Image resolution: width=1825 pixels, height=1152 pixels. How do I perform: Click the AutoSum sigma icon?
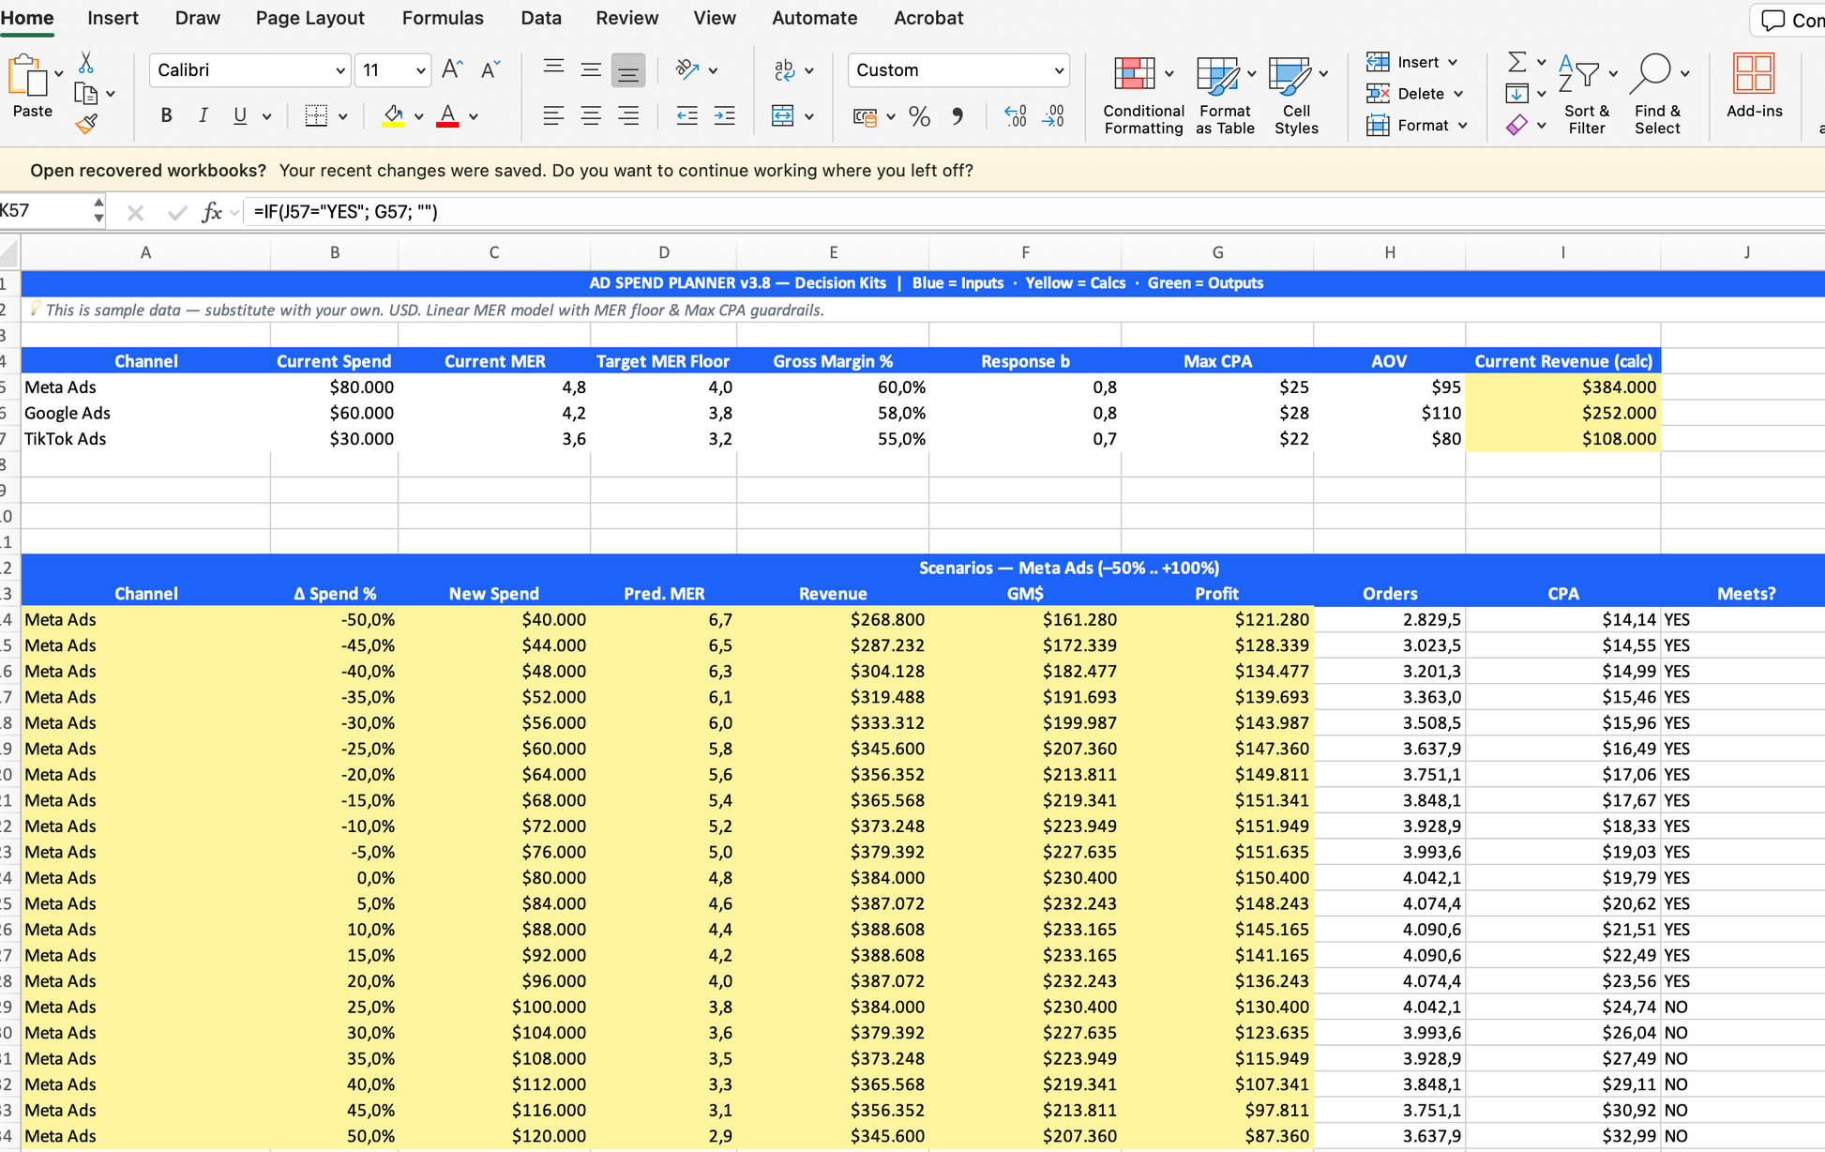tap(1516, 62)
